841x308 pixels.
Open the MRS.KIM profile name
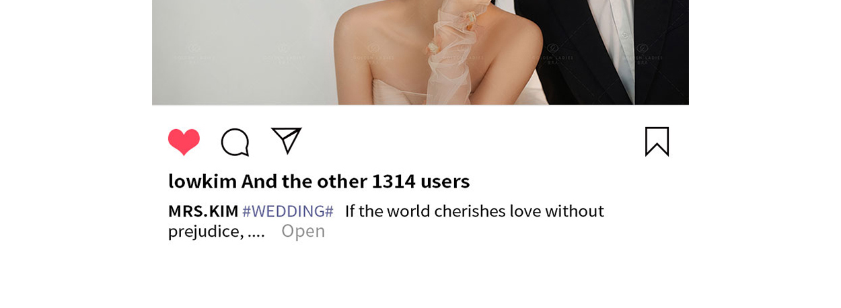(203, 211)
